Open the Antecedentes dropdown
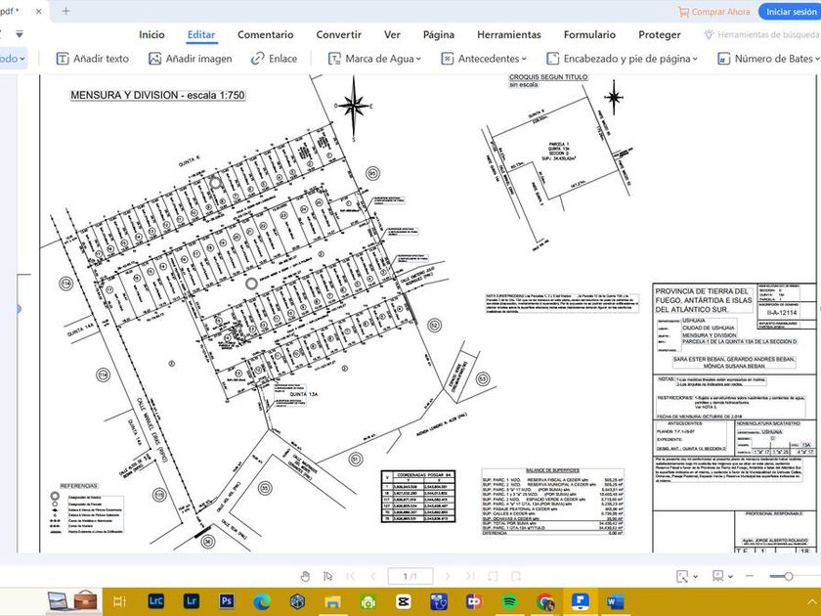The image size is (821, 616). pos(487,59)
